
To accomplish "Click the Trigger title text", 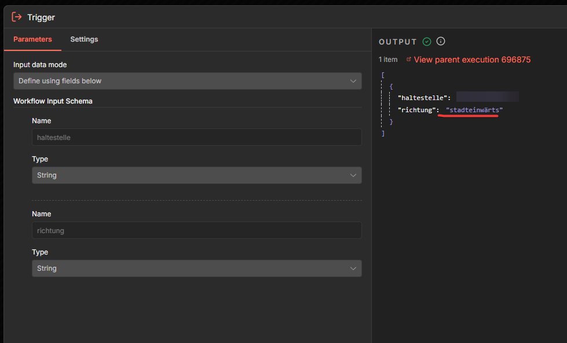I will (x=41, y=17).
